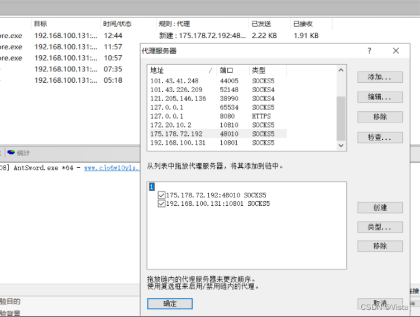
Task: Click the 编辑... button
Action: pyautogui.click(x=380, y=97)
